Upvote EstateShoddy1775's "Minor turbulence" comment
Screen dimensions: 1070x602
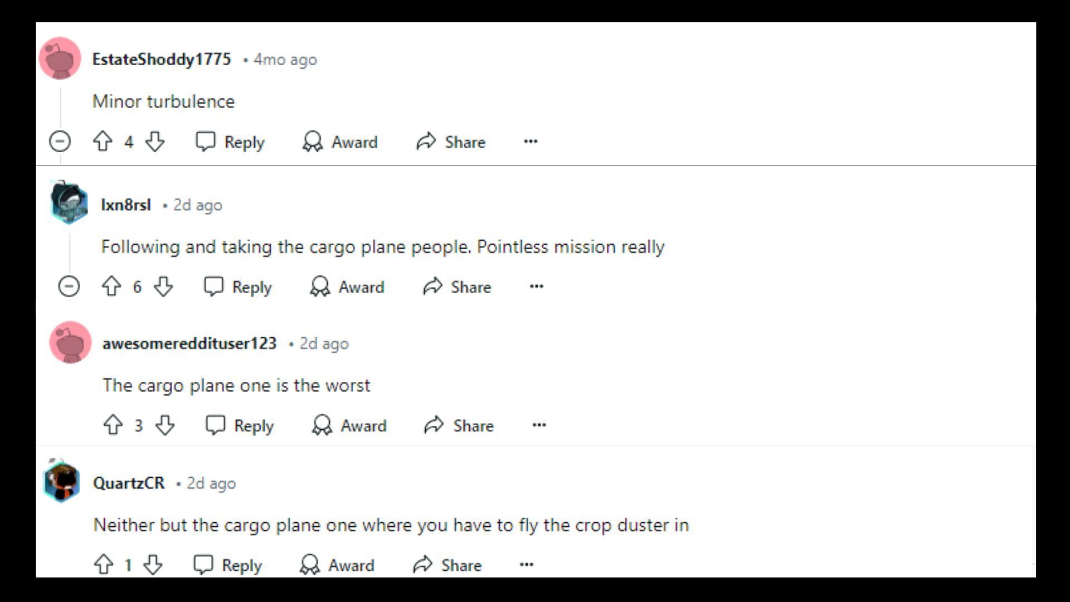tap(103, 142)
